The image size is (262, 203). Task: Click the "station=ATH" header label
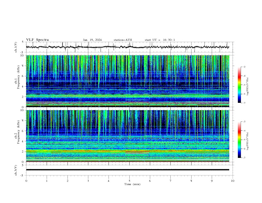tap(123, 40)
